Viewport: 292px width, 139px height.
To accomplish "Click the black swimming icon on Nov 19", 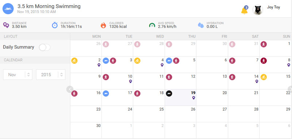I will click(169, 94).
